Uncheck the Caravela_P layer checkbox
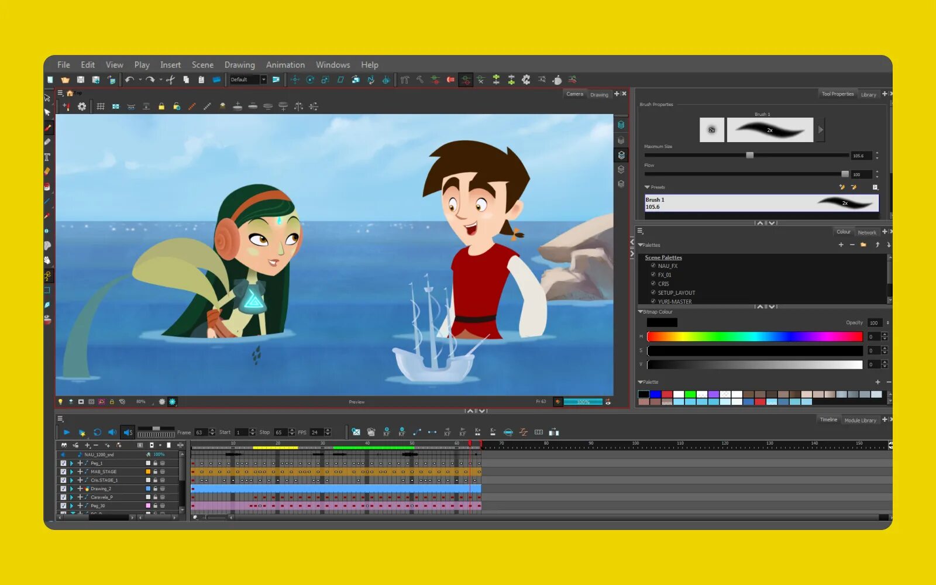The height and width of the screenshot is (585, 936). pyautogui.click(x=64, y=497)
